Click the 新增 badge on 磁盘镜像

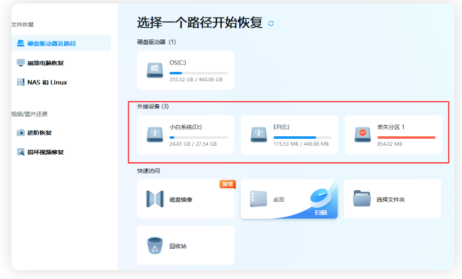227,184
